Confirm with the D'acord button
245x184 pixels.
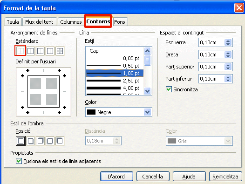point(116,177)
